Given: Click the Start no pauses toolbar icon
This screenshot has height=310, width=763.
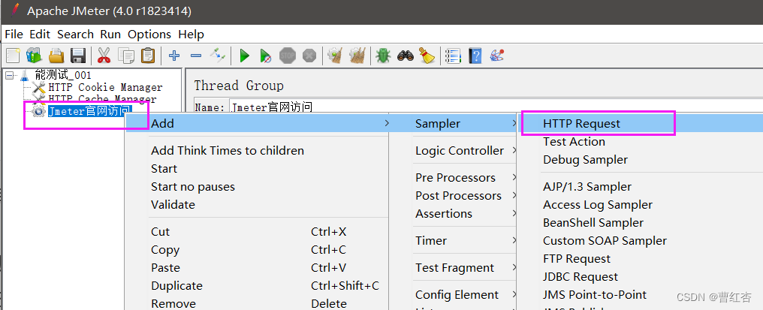Looking at the screenshot, I should tap(265, 56).
